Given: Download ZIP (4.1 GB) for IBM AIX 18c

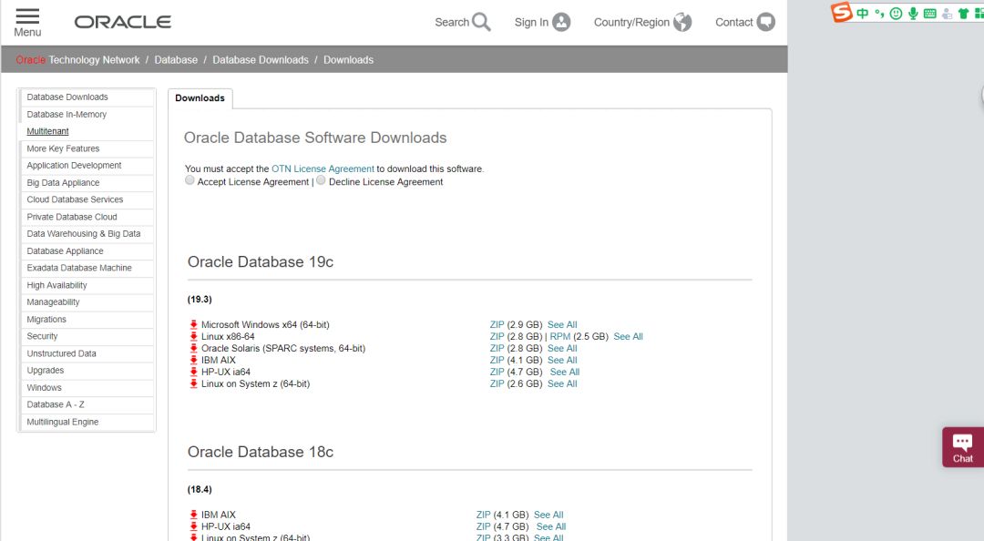Looking at the screenshot, I should pyautogui.click(x=483, y=515).
